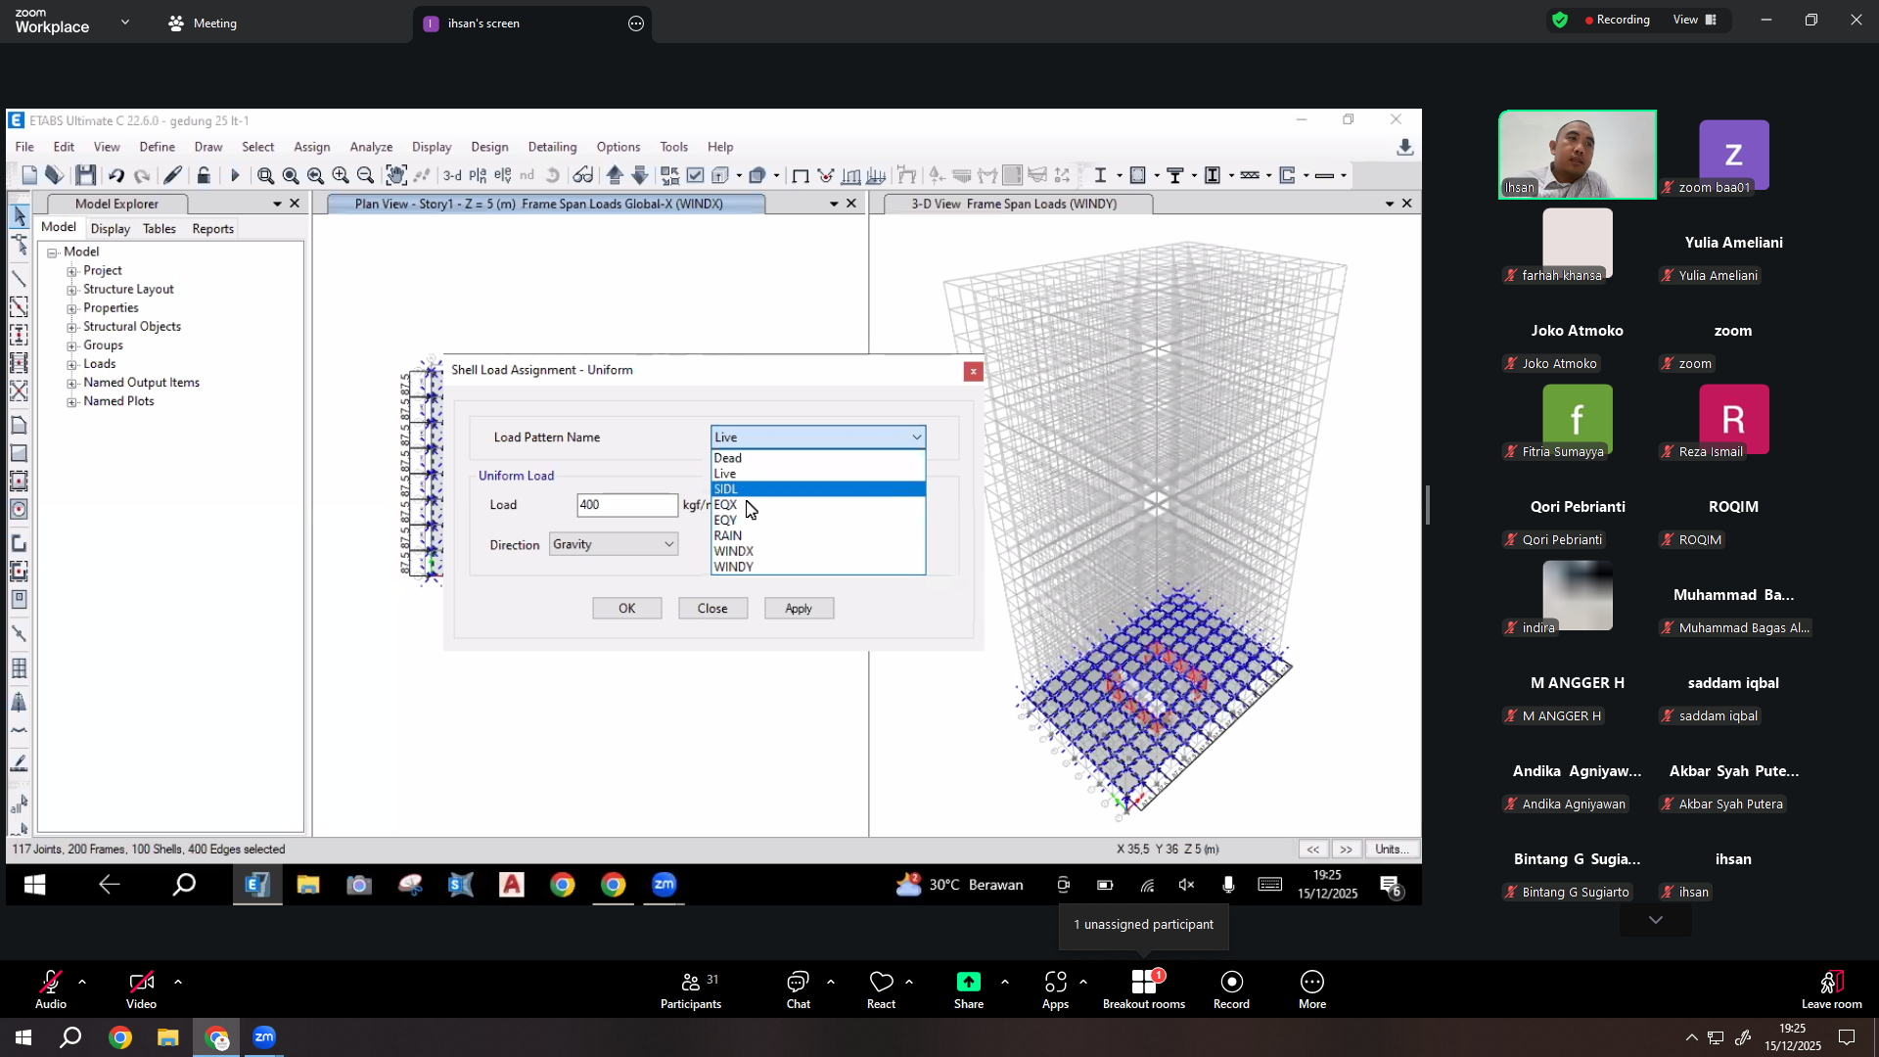Expand the Properties tree node
Screen dimensions: 1879x1057
71,308
